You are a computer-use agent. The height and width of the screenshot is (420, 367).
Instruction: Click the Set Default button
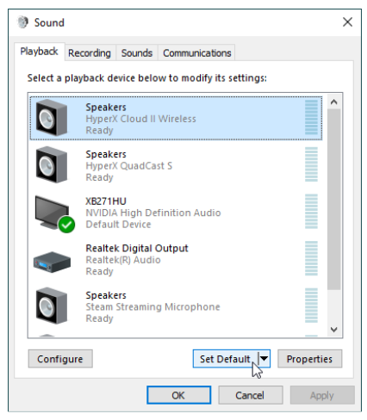click(226, 359)
